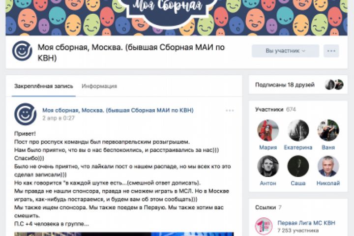Open the Моя Сборная cover banner
Screen dimensions: 354x236
tap(177, 18)
